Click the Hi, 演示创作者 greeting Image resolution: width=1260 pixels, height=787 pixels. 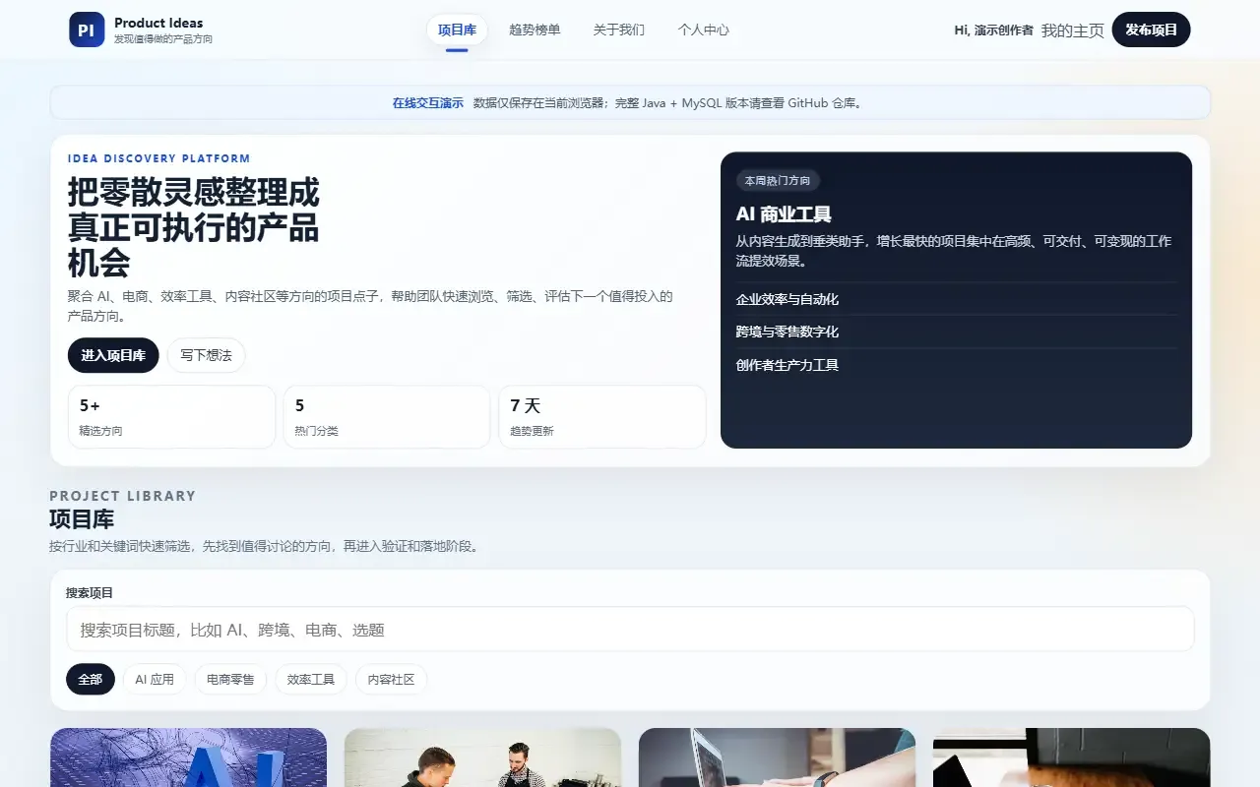coord(994,30)
